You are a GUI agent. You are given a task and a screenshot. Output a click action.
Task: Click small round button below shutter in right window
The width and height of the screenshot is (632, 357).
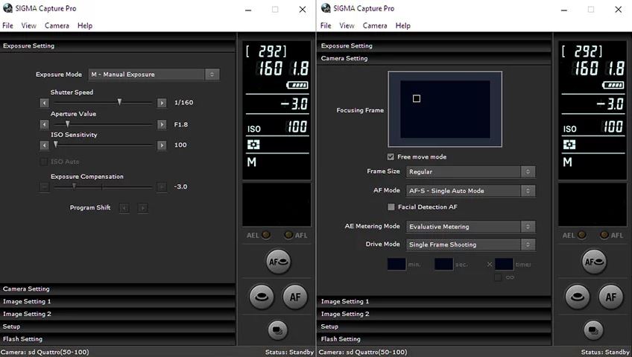pos(594,330)
